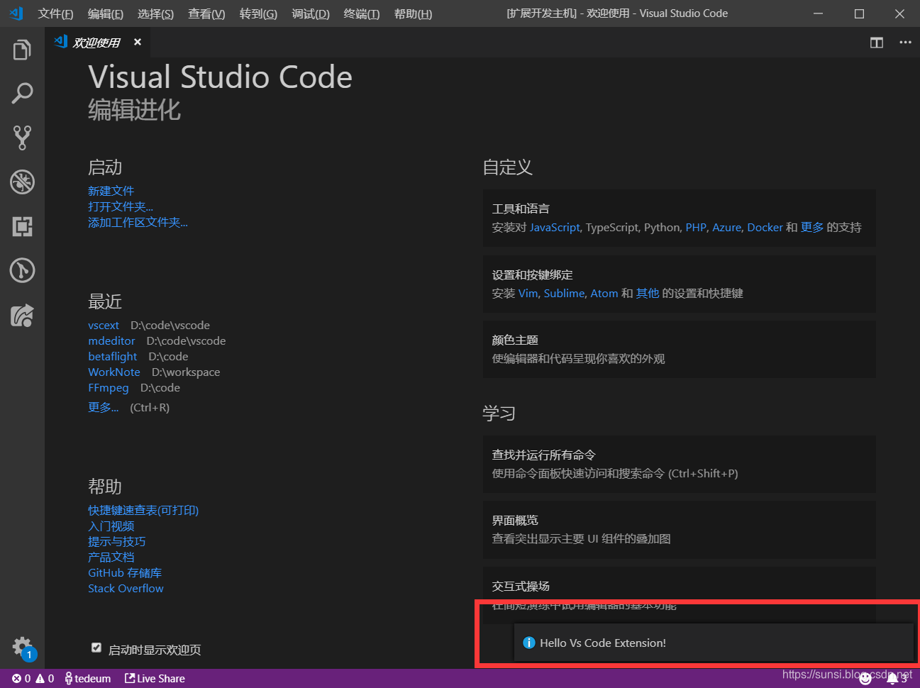Close the 欢迎使用 tab
The height and width of the screenshot is (688, 920).
coord(138,43)
